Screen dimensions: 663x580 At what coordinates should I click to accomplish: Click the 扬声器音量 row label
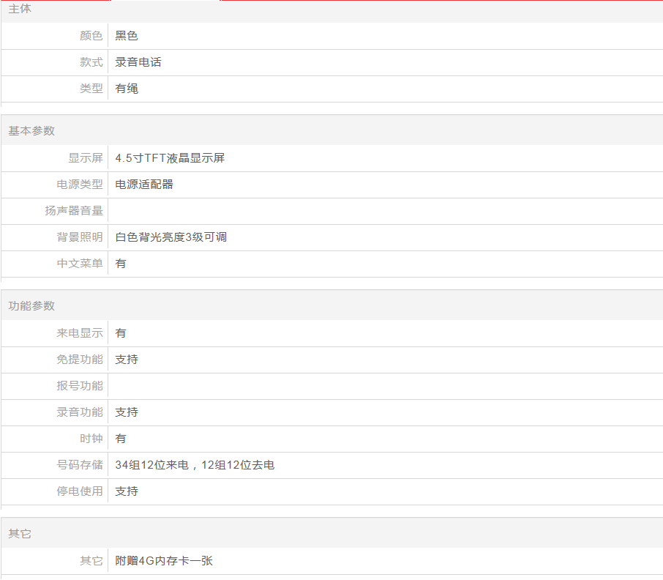74,211
